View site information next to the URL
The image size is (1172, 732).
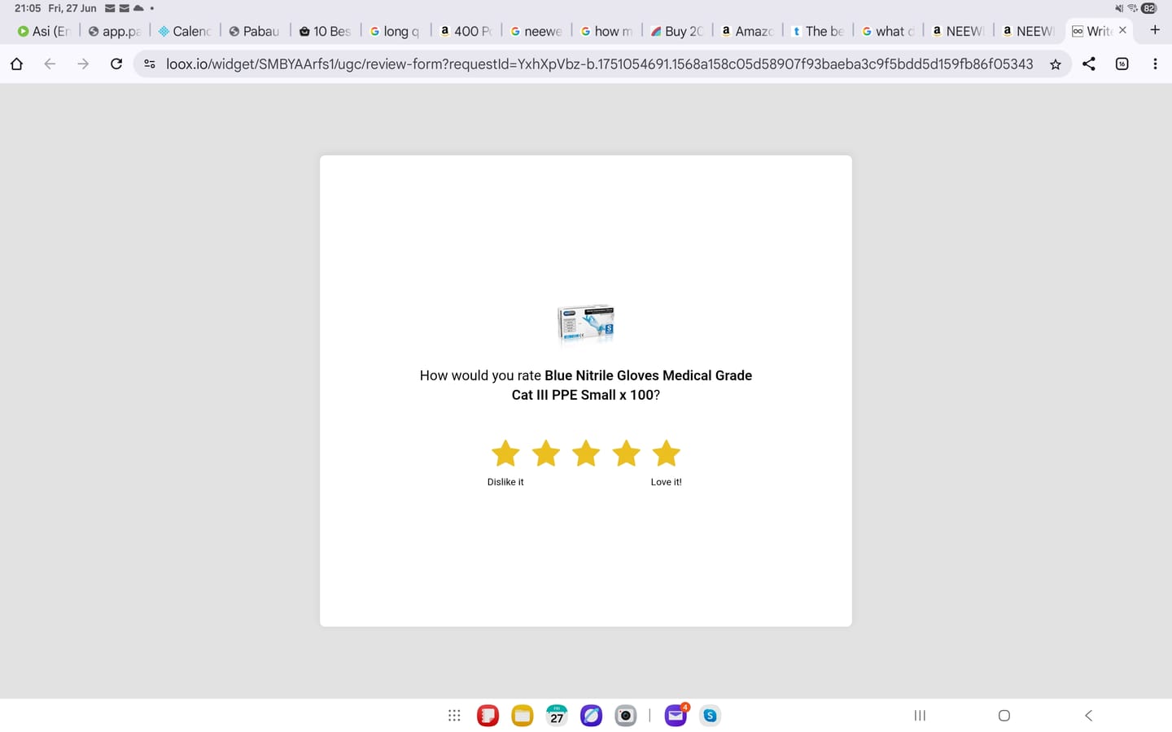[x=150, y=64]
